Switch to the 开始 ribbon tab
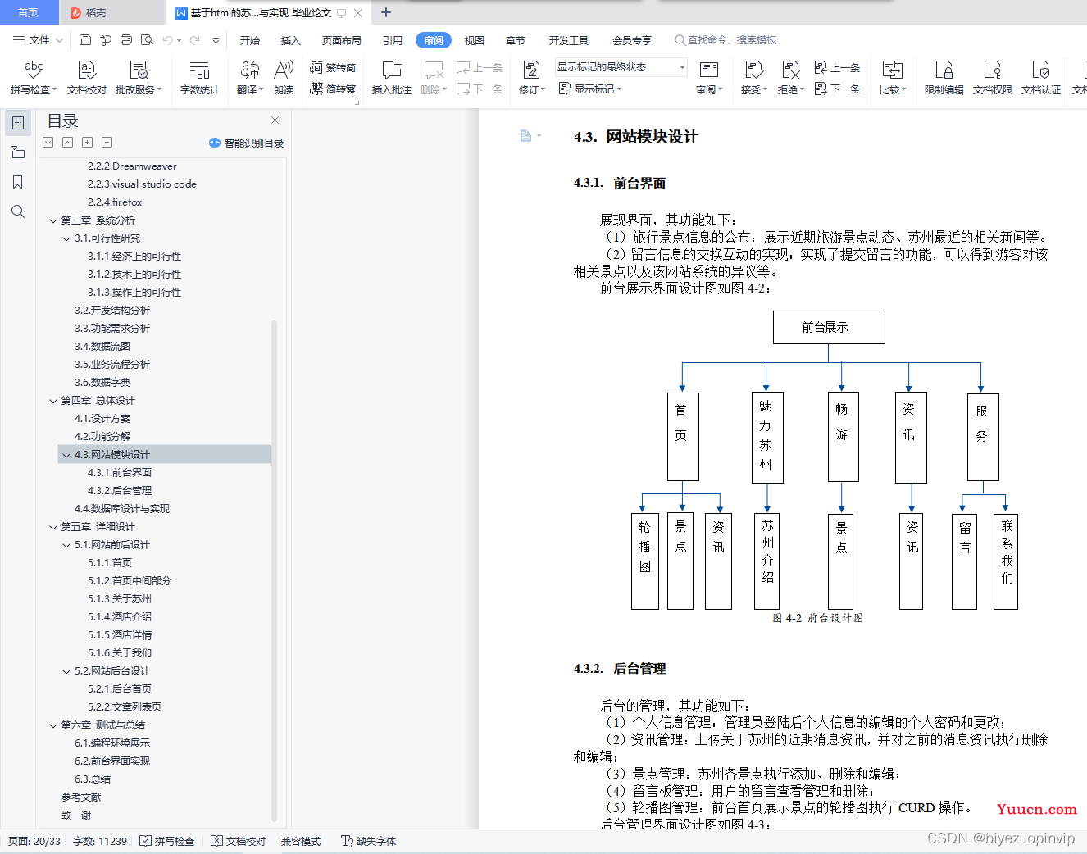 point(250,40)
